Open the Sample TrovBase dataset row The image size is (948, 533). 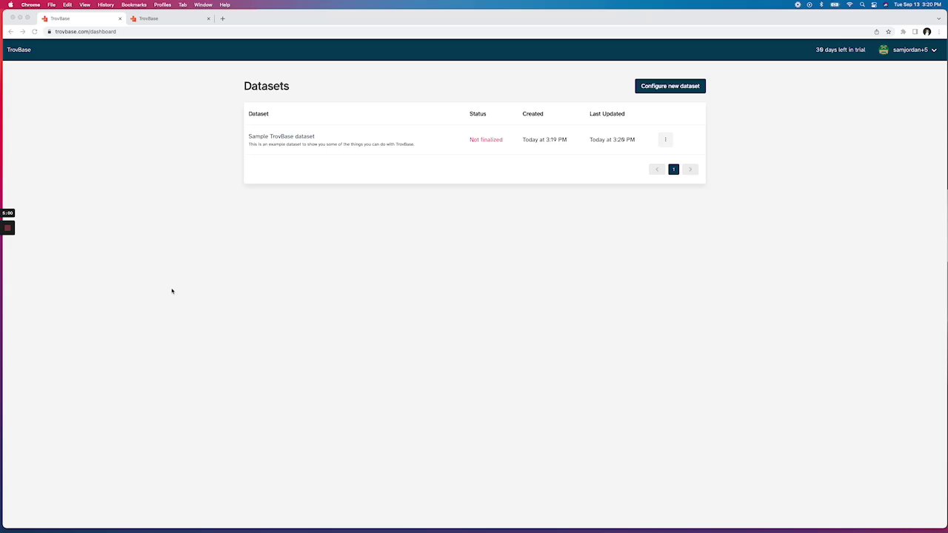[x=474, y=140]
